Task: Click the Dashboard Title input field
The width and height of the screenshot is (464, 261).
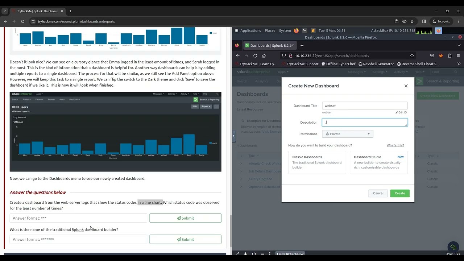Action: [365, 105]
